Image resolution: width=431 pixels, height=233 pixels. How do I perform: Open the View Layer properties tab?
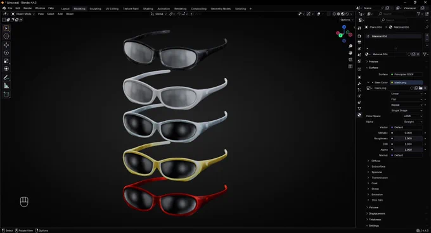coord(359,49)
